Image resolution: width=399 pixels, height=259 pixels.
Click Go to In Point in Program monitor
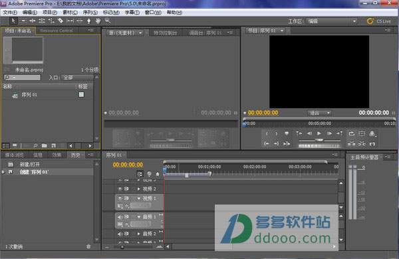(267, 143)
